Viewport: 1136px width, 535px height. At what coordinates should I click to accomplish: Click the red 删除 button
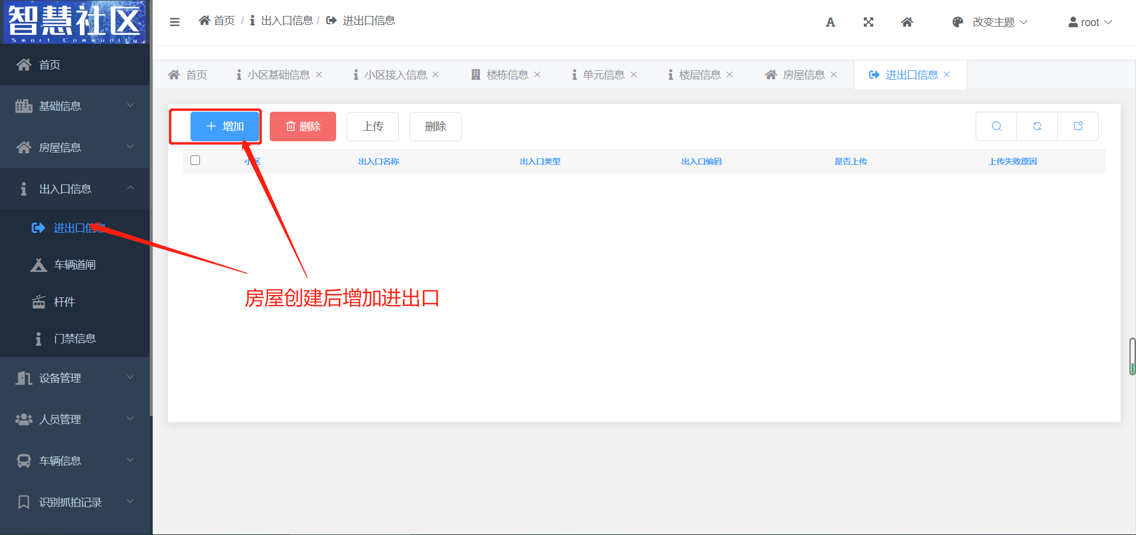coord(303,127)
